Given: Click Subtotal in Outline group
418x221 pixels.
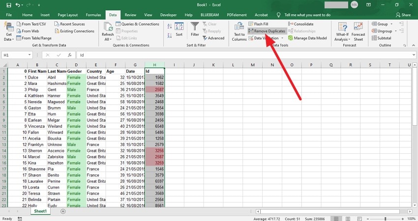Looking at the screenshot, I should point(382,38).
